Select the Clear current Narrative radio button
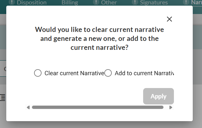The image size is (202, 128). [x=38, y=73]
